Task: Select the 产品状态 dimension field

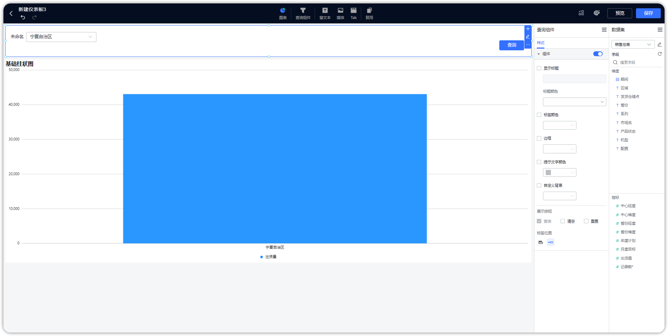Action: click(x=628, y=131)
